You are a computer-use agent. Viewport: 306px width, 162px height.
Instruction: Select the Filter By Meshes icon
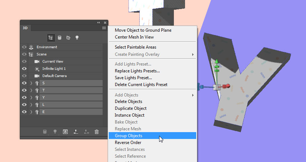[59, 38]
